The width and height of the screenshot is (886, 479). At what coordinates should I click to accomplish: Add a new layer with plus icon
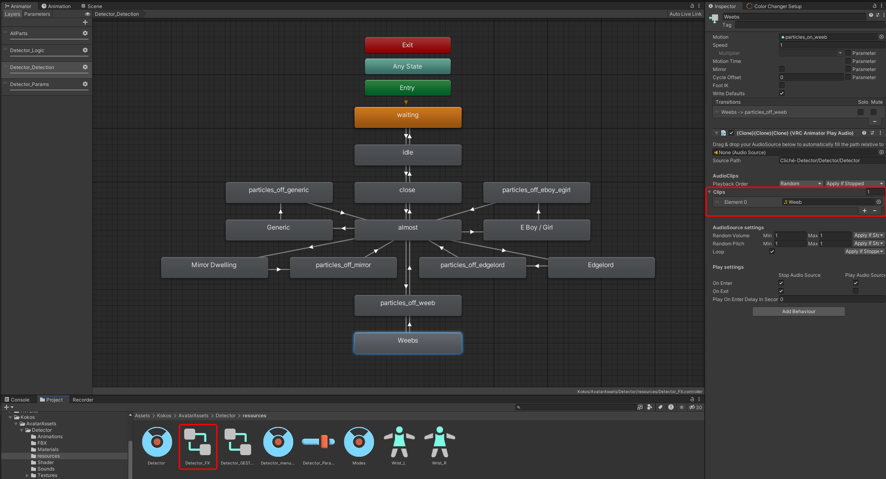tap(85, 22)
